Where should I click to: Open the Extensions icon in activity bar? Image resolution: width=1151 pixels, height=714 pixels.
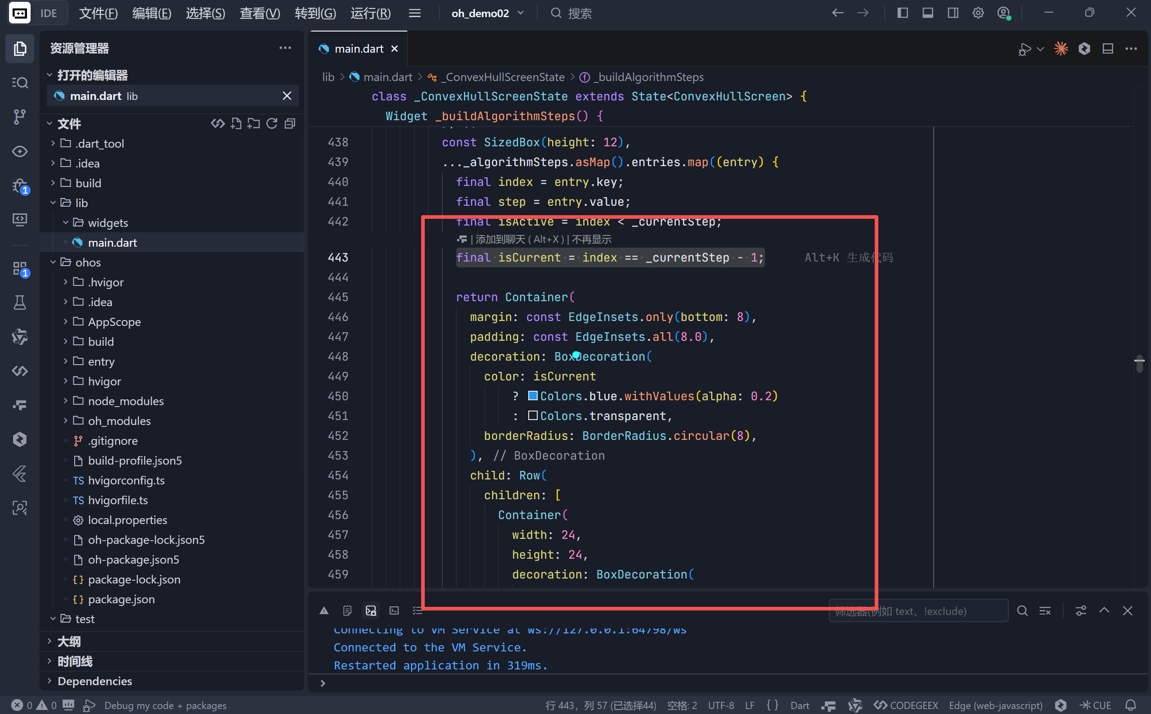click(x=19, y=269)
